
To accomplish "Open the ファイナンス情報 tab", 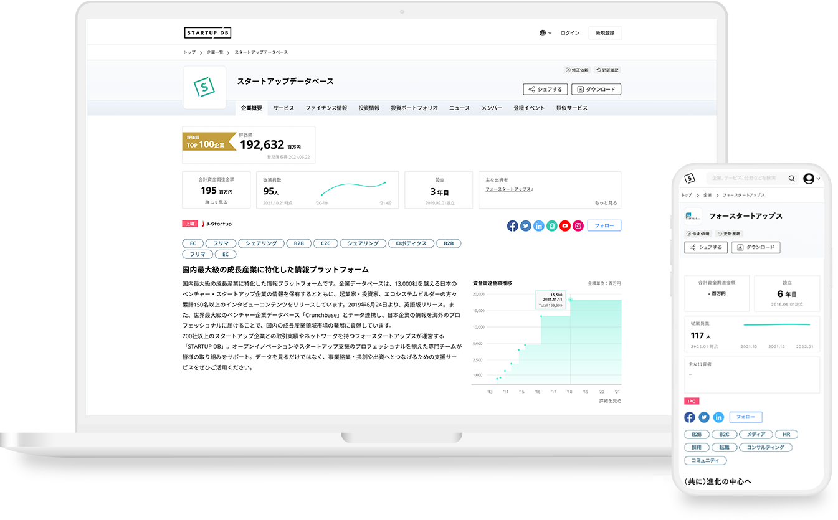I will point(326,108).
